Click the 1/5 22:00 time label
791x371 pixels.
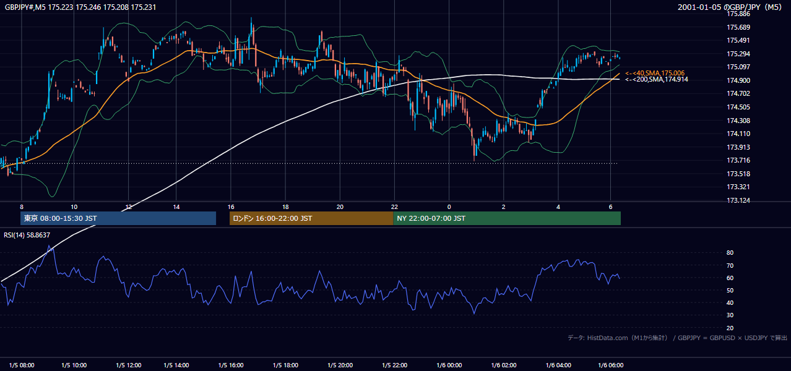pos(394,365)
